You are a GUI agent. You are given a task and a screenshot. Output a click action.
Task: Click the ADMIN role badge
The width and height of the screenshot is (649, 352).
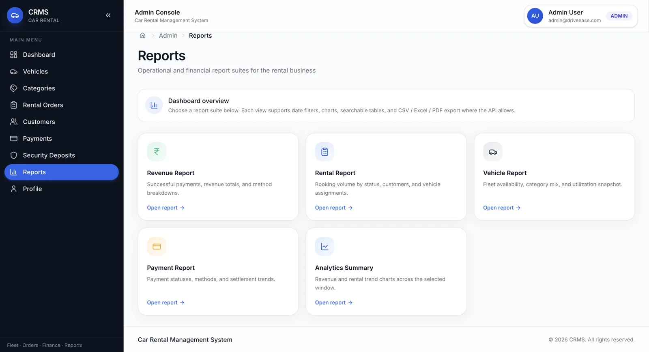click(619, 16)
